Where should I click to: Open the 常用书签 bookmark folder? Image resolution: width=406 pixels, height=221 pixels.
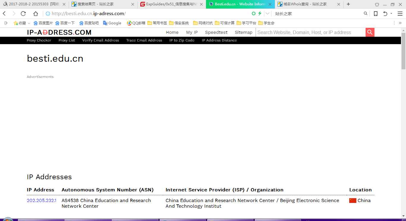(x=157, y=23)
